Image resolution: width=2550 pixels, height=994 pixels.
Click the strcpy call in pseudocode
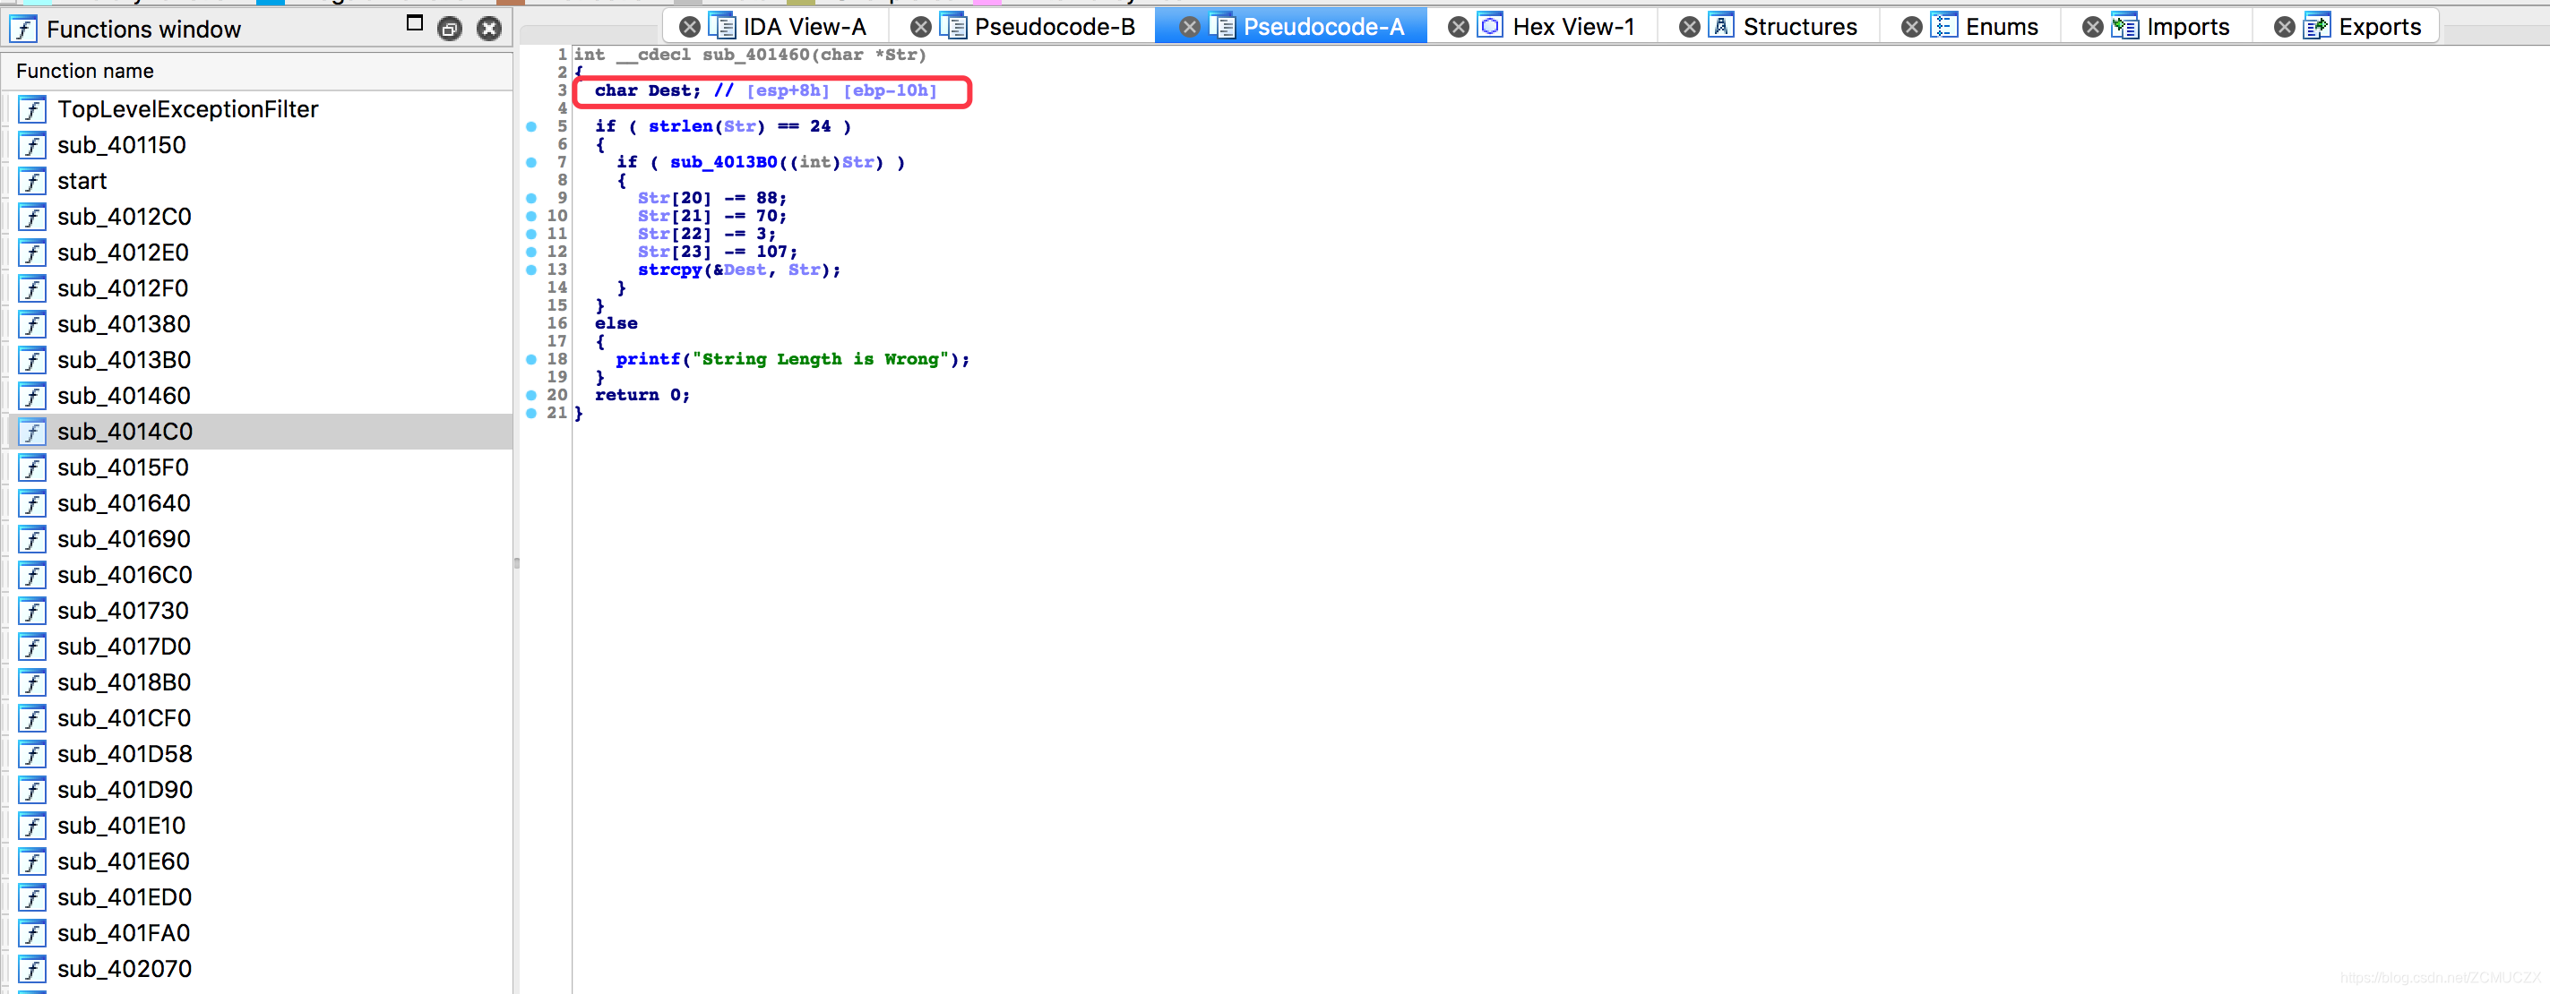[670, 269]
